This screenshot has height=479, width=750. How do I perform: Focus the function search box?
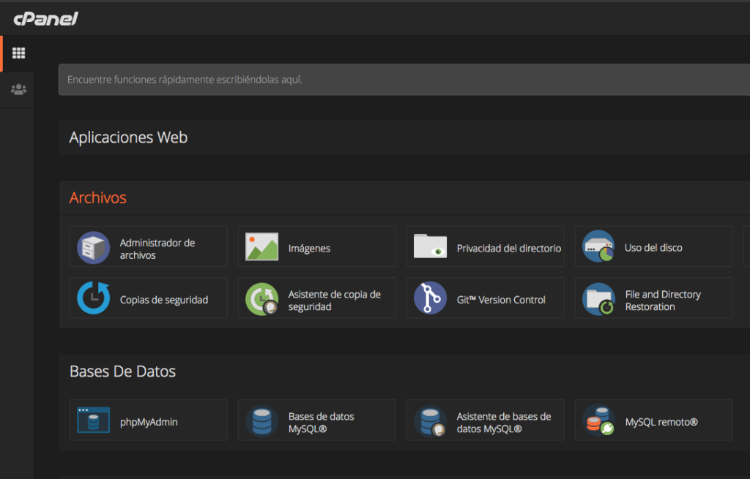click(x=404, y=79)
